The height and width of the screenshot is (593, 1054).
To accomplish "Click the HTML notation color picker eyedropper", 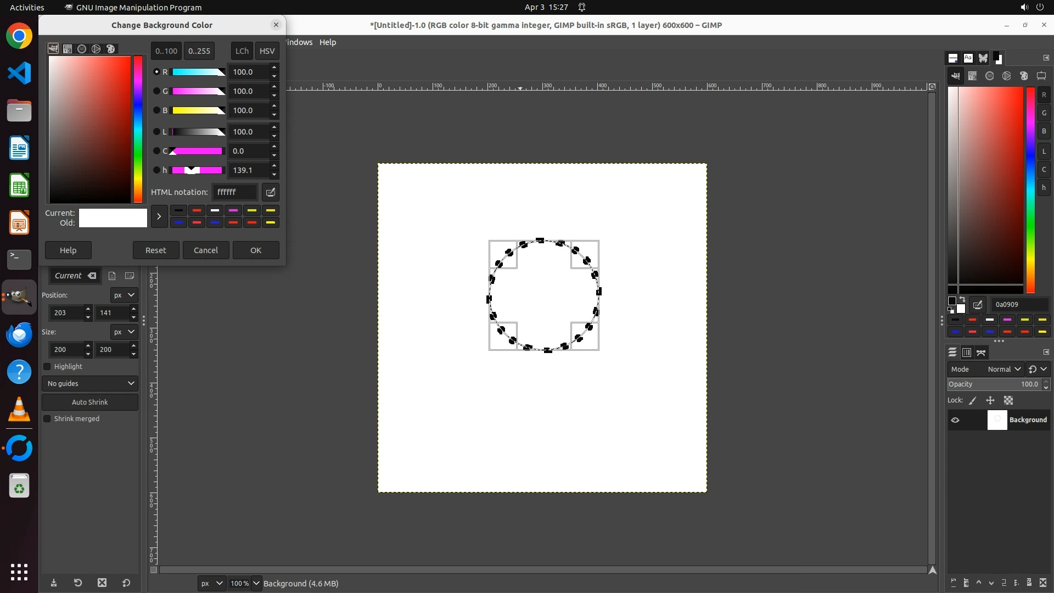I will click(270, 192).
